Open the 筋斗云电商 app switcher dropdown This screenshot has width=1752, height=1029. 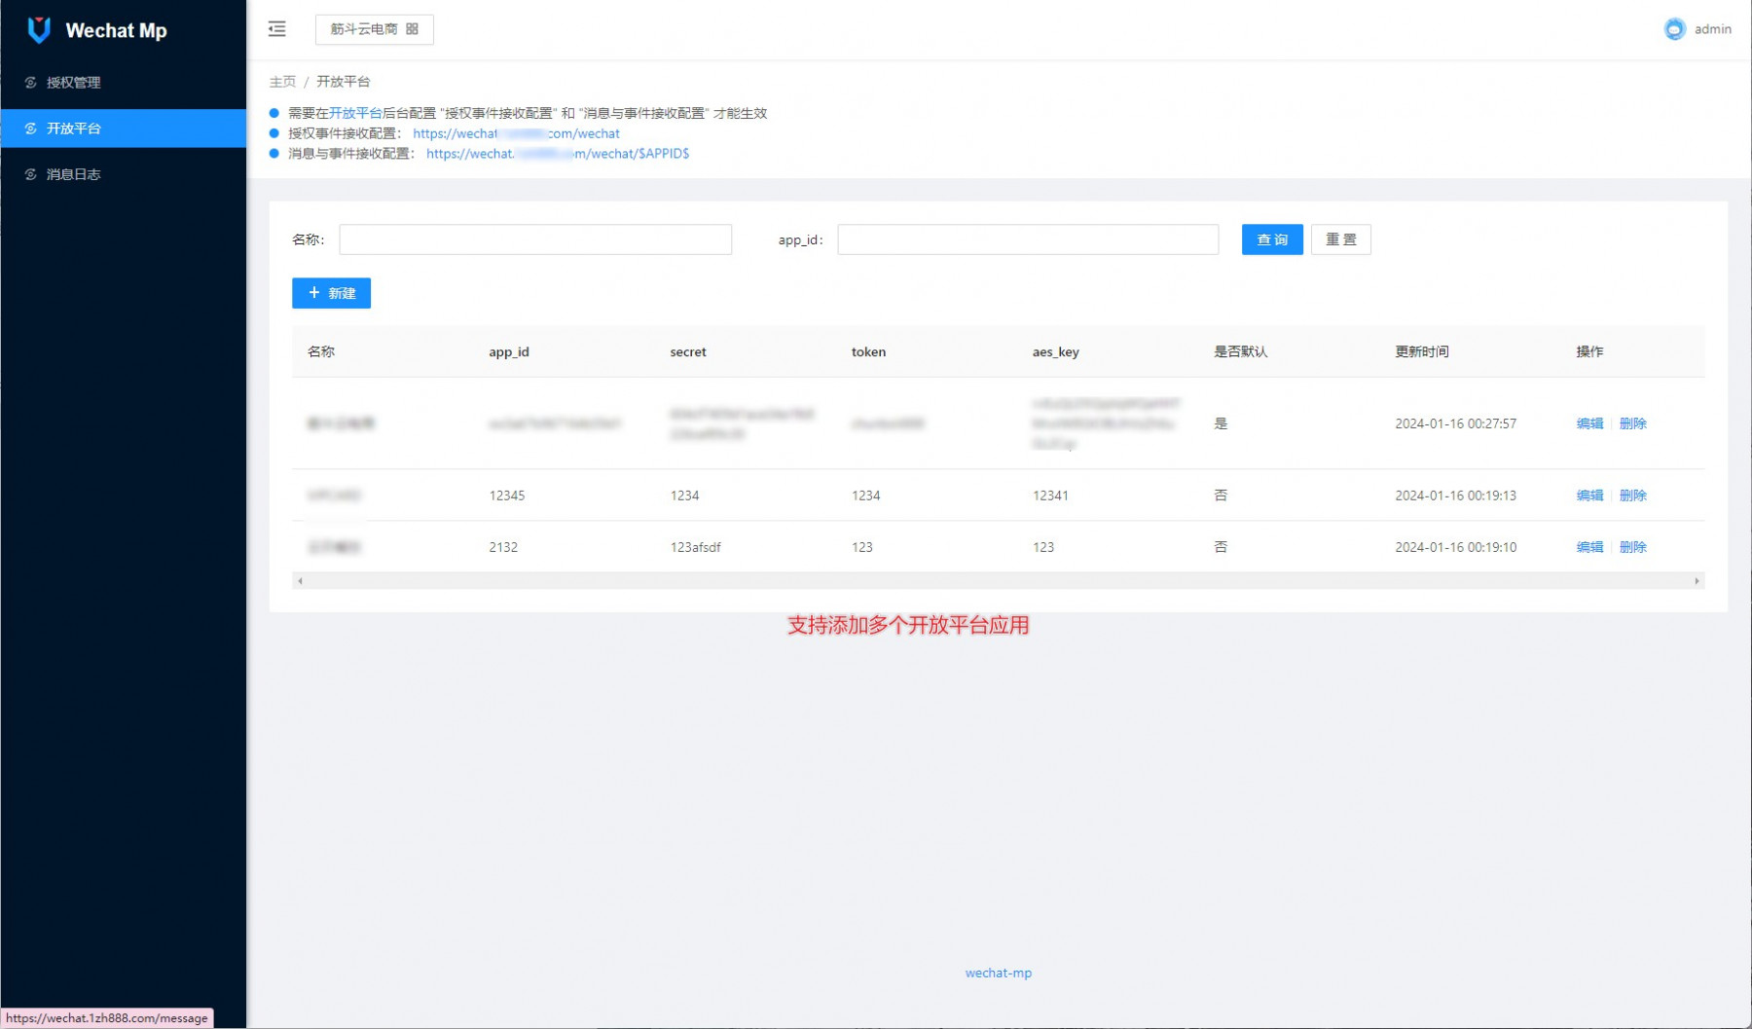(375, 29)
